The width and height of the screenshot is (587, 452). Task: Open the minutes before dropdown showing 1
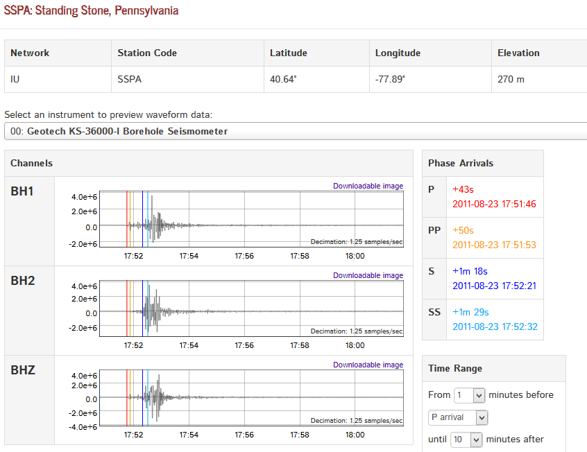(469, 395)
